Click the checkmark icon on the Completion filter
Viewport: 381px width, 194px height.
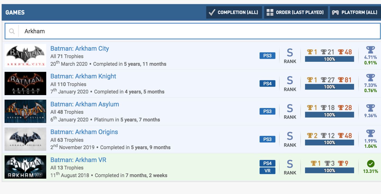pyautogui.click(x=212, y=12)
